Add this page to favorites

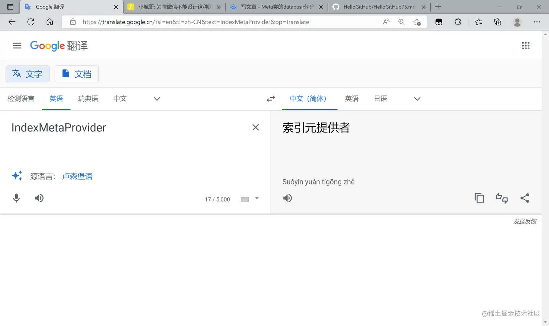tap(417, 22)
